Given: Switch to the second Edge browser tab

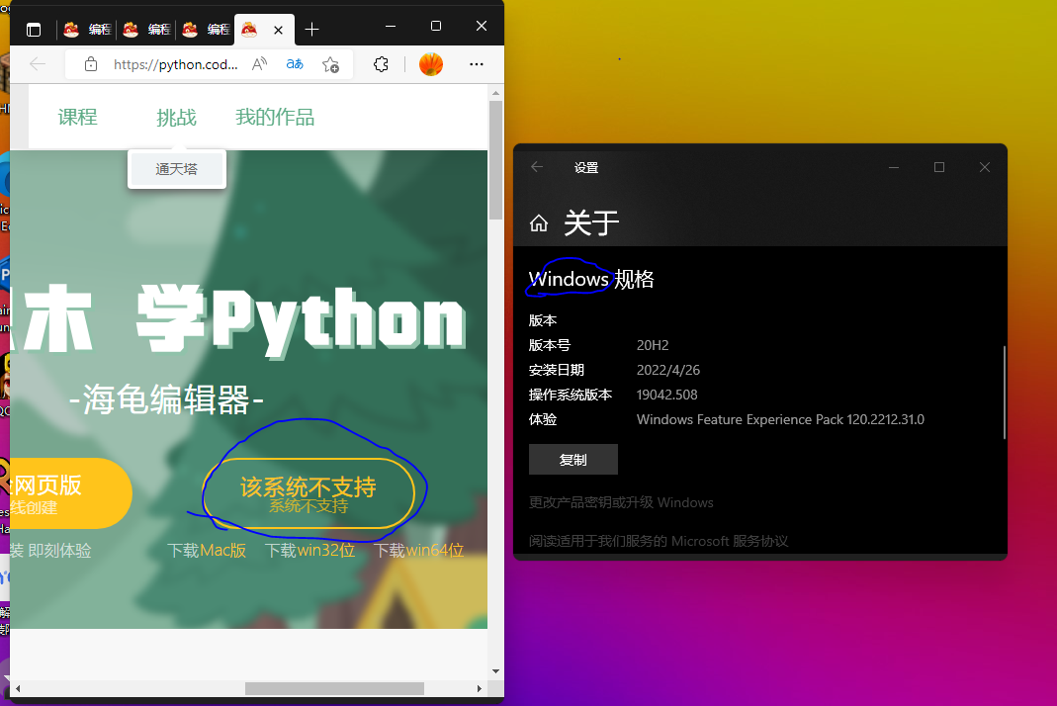Looking at the screenshot, I should pos(146,30).
